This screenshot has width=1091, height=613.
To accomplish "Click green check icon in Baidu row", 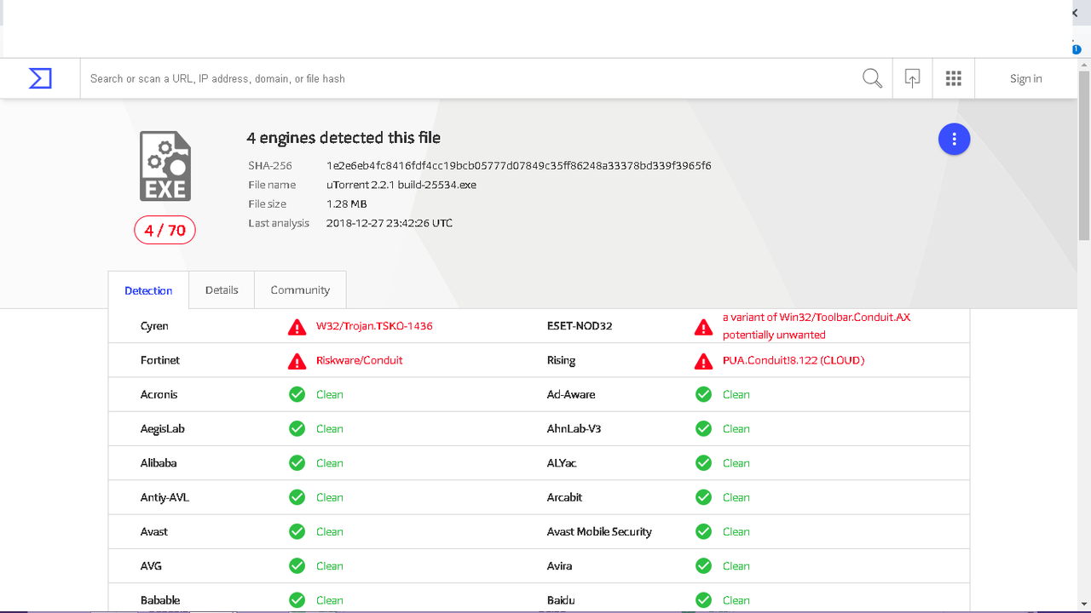I will (703, 599).
